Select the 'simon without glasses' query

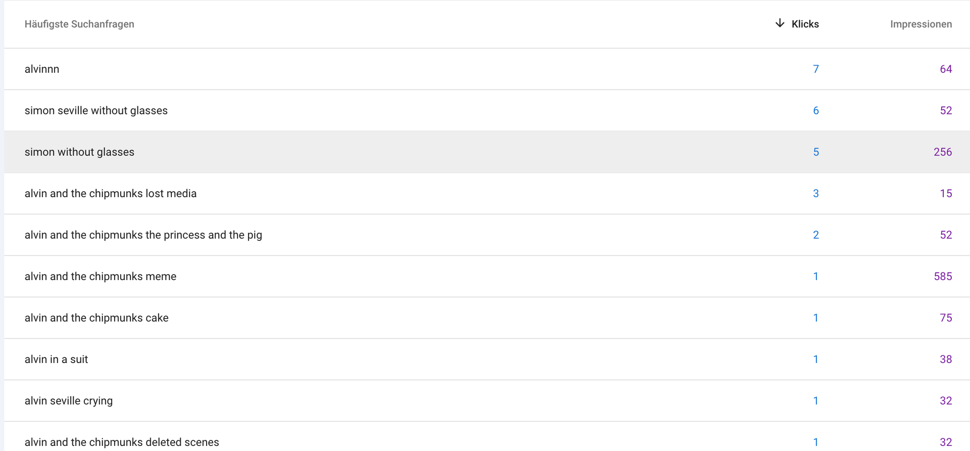79,152
